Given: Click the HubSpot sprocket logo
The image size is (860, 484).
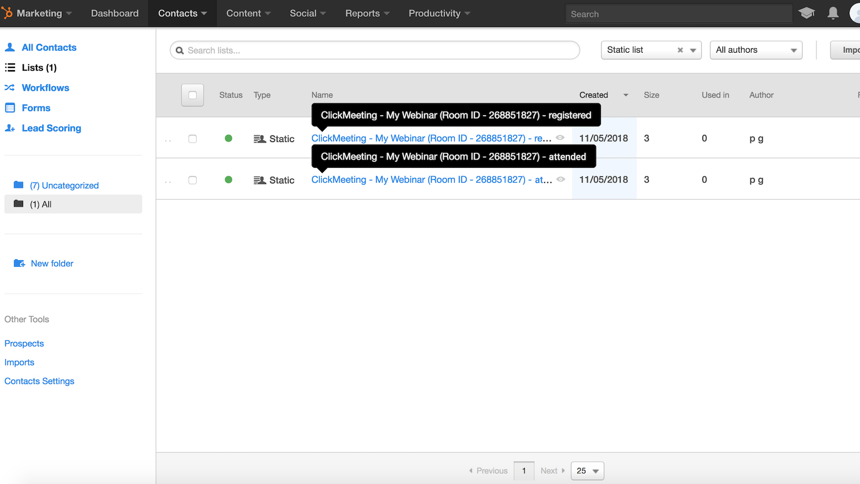Looking at the screenshot, I should tap(6, 13).
